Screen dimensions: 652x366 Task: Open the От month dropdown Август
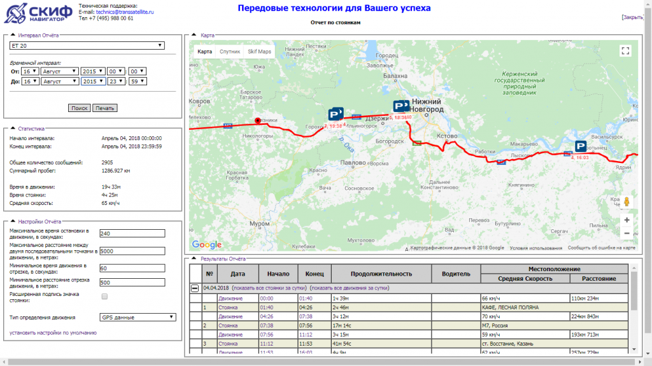[x=59, y=71]
